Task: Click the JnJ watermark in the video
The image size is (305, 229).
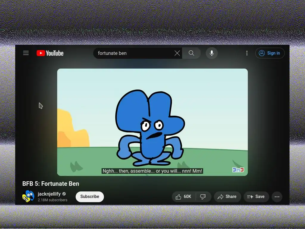Action: click(238, 170)
